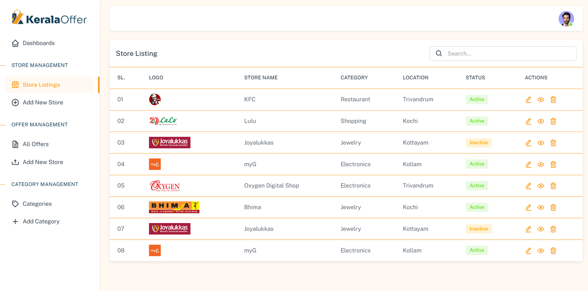View row 07 Joyalukkas via eye icon

click(x=541, y=229)
